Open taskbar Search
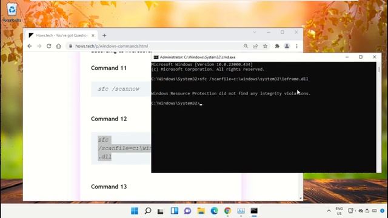Image resolution: width=388 pixels, height=218 pixels. click(148, 211)
